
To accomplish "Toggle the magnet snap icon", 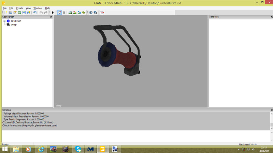I will 64,13.
